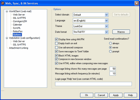The height and width of the screenshot is (100, 140).
Task: Click the Login page Help text field
Action: pyautogui.click(x=94, y=84)
